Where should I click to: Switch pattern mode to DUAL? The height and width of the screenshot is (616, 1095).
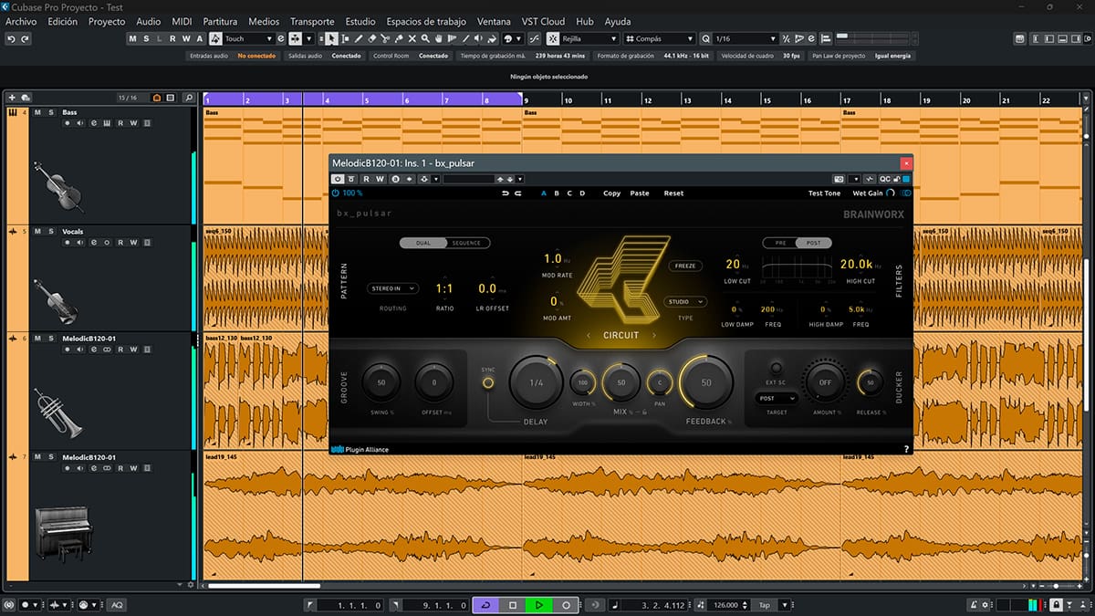[x=422, y=243]
